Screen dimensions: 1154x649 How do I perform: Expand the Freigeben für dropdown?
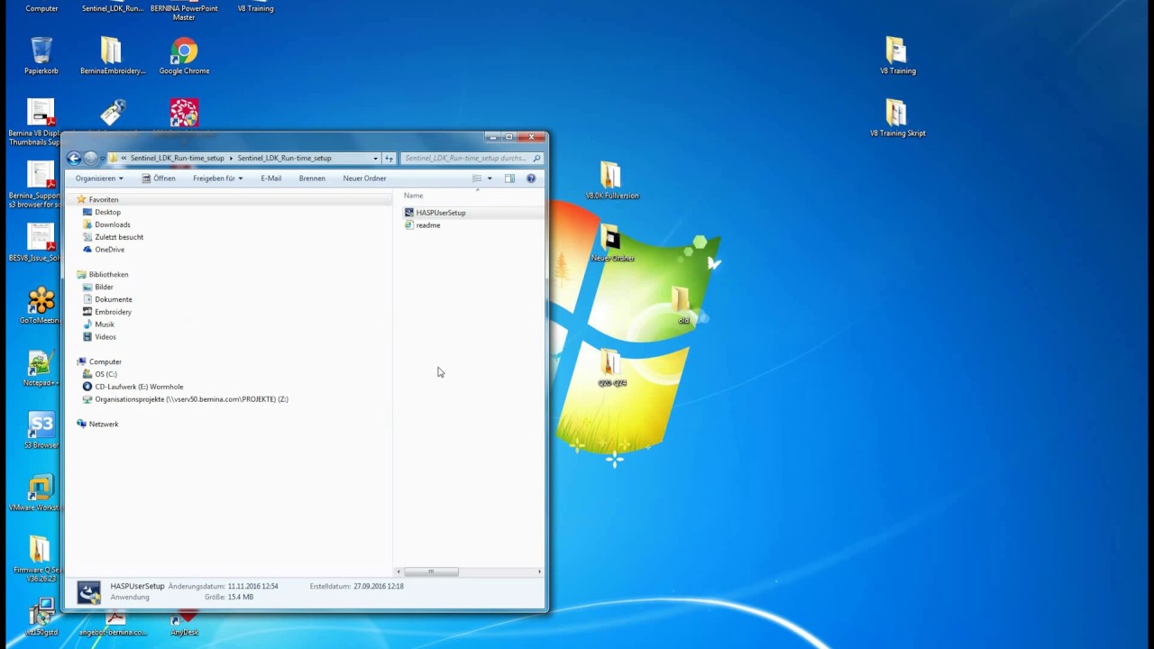click(x=217, y=178)
